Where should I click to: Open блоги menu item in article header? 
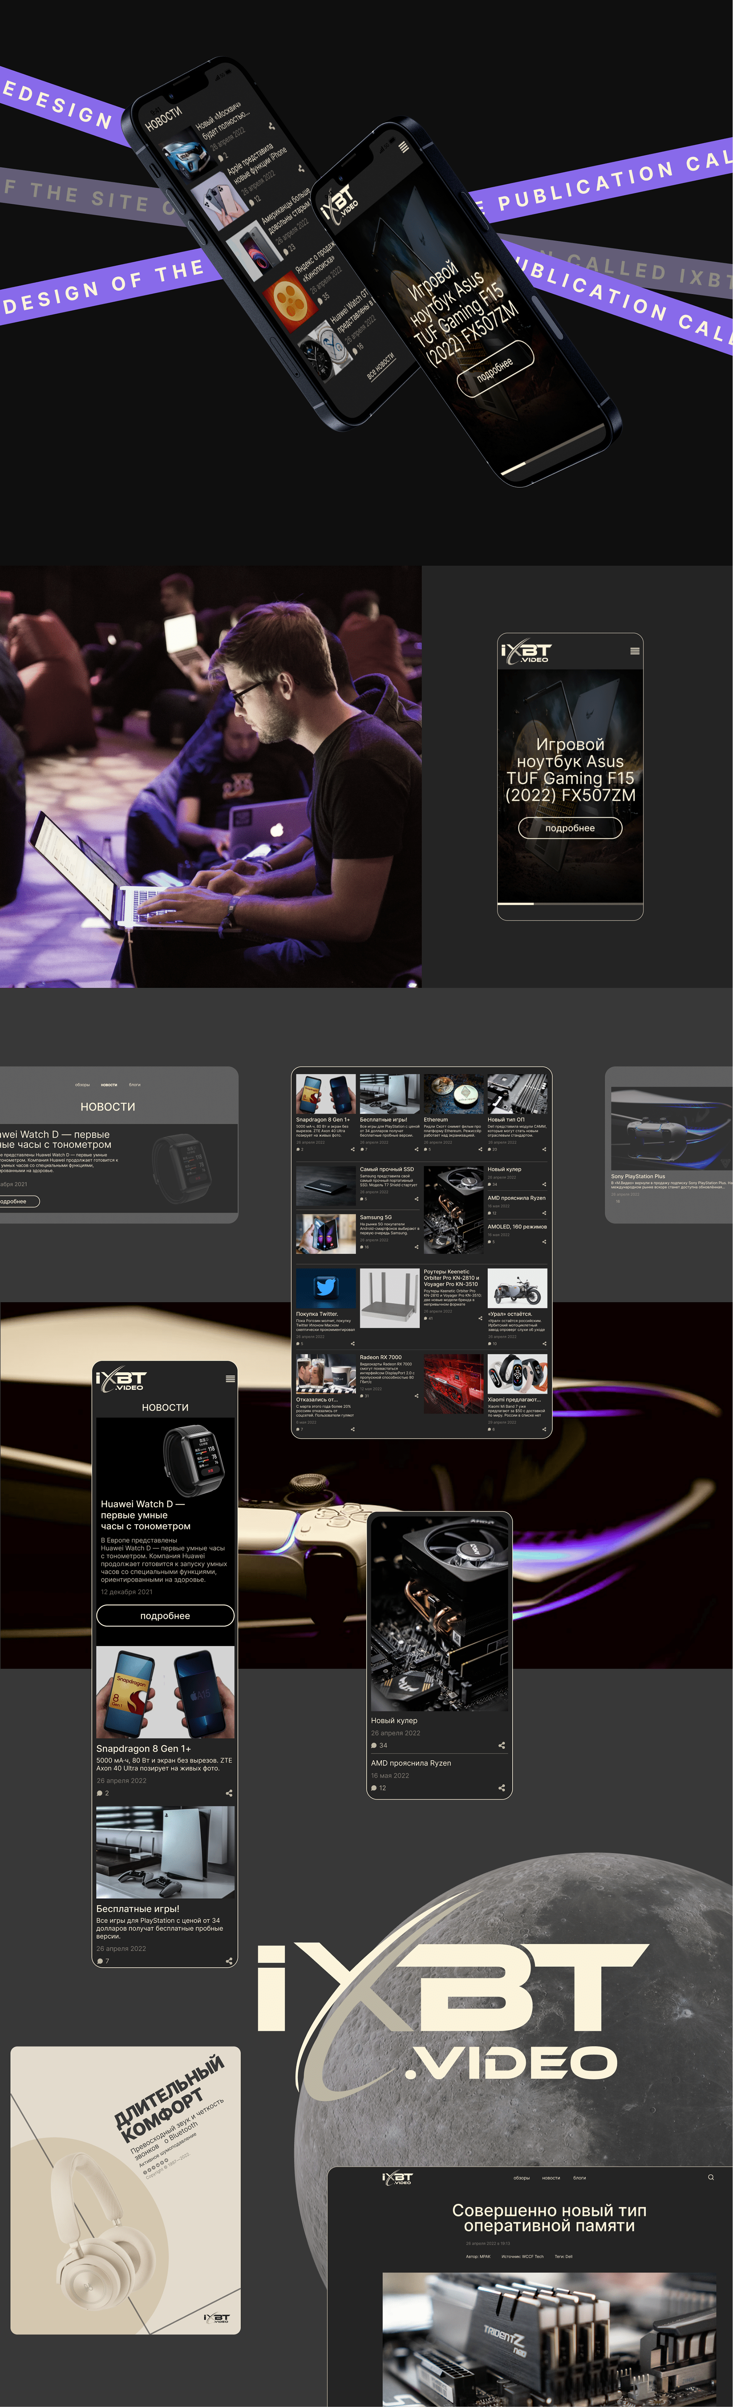click(580, 2178)
